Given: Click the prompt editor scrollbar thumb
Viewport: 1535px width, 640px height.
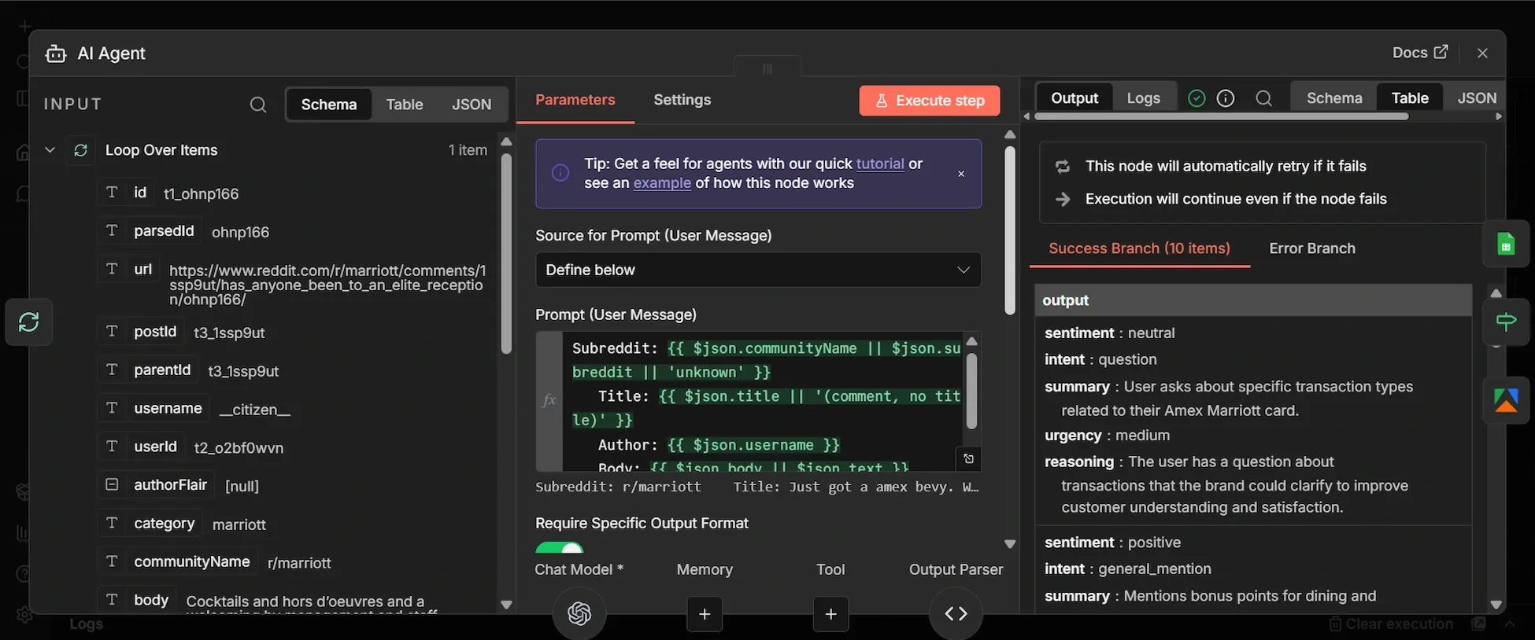Looking at the screenshot, I should pyautogui.click(x=971, y=391).
